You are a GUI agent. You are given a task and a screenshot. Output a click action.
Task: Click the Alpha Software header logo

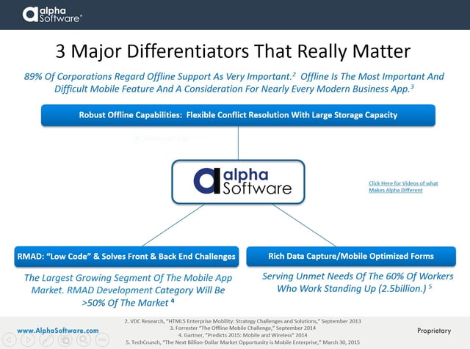[52, 15]
